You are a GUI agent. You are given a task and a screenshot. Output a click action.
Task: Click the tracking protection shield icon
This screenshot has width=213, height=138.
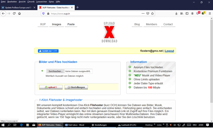click(x=43, y=14)
